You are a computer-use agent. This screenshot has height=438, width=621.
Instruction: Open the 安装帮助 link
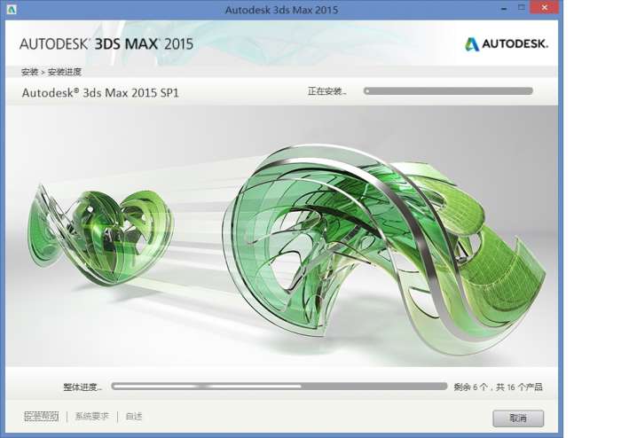[42, 416]
